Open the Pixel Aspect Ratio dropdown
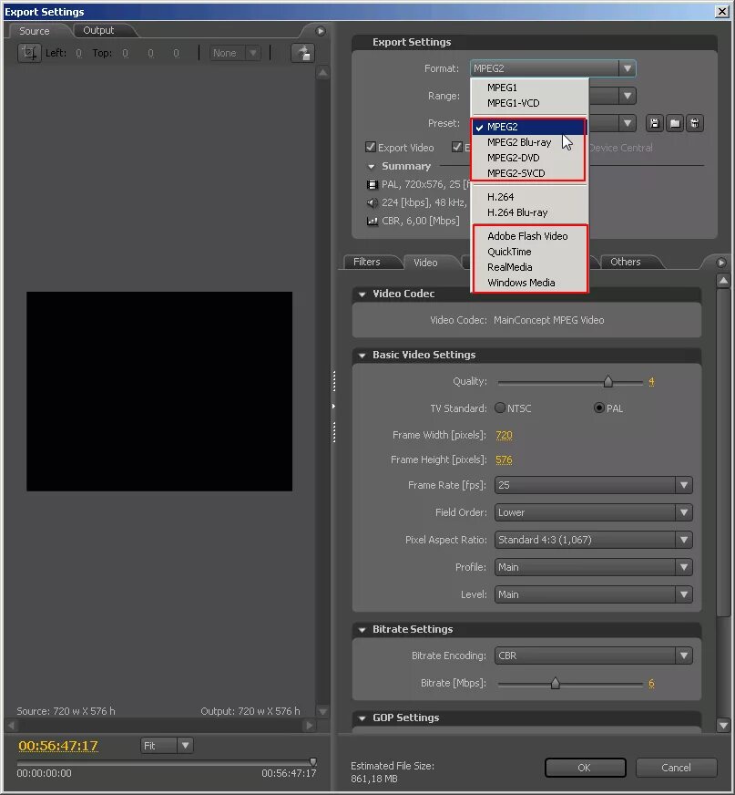The width and height of the screenshot is (735, 795). [x=593, y=540]
